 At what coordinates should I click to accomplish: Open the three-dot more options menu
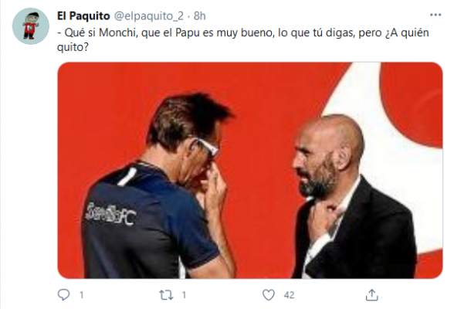435,15
